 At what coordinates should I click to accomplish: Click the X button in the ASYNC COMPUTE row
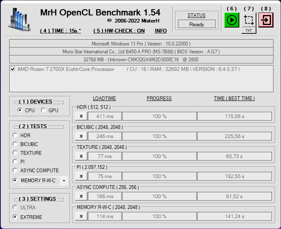tap(81, 196)
